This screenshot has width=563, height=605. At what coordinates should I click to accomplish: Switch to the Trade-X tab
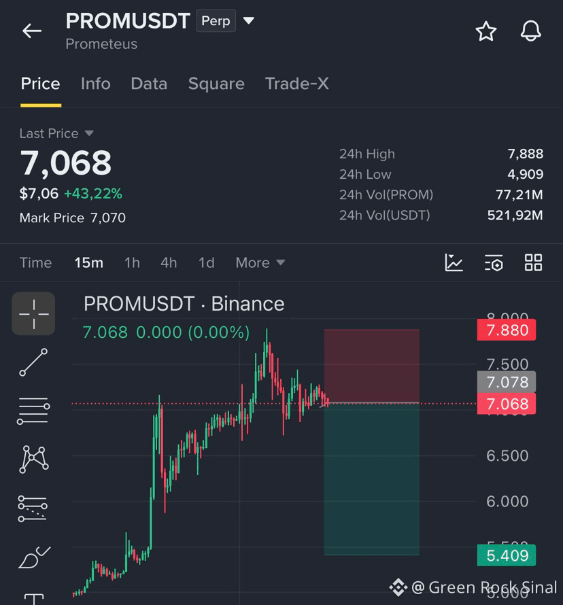coord(297,84)
